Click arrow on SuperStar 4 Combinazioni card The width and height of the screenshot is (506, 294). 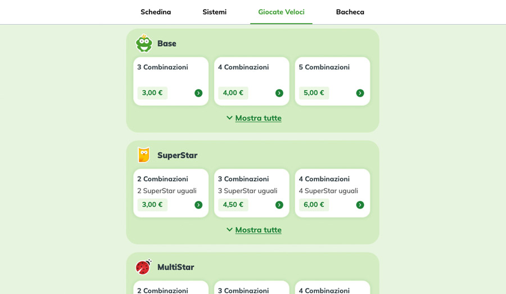click(x=360, y=205)
